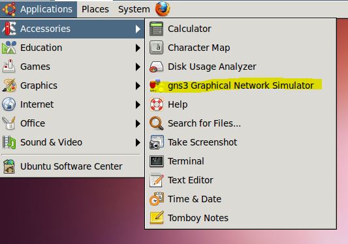Click the gns3 simulator icon
Screen dimensions: 348x244
(x=157, y=85)
